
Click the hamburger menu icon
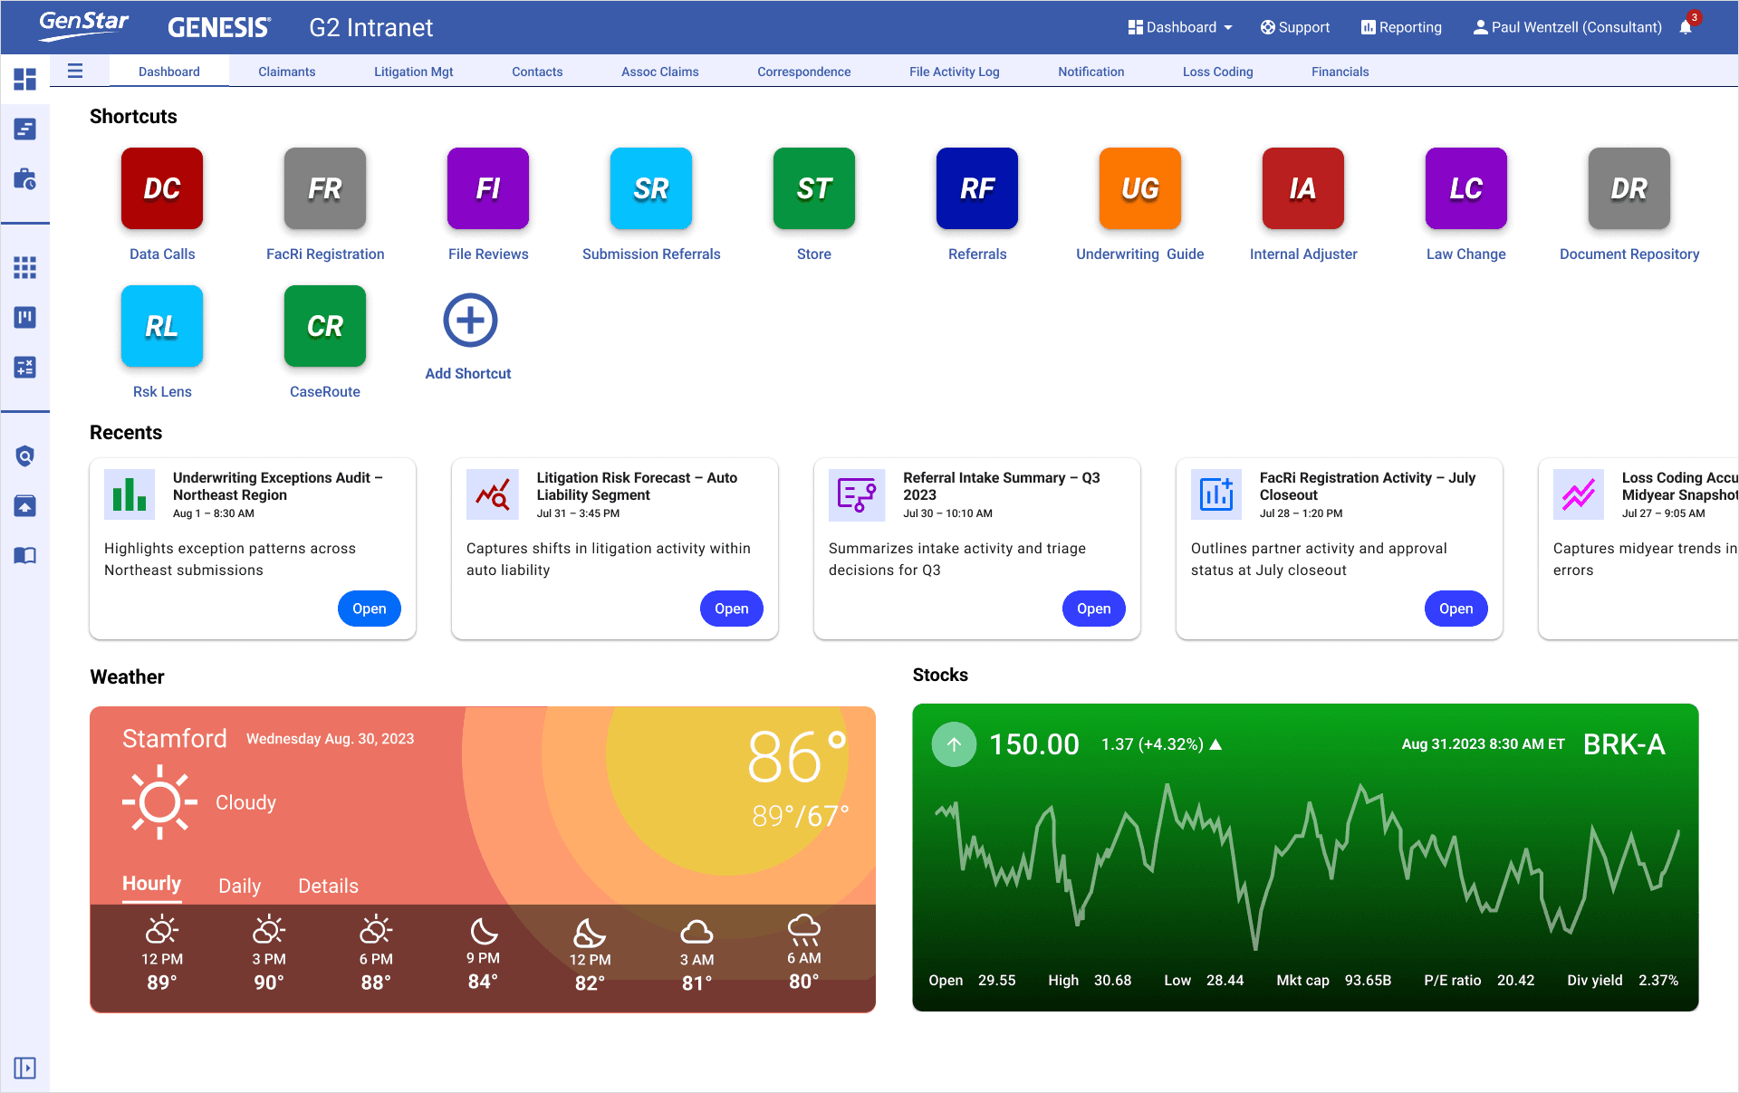(x=75, y=71)
